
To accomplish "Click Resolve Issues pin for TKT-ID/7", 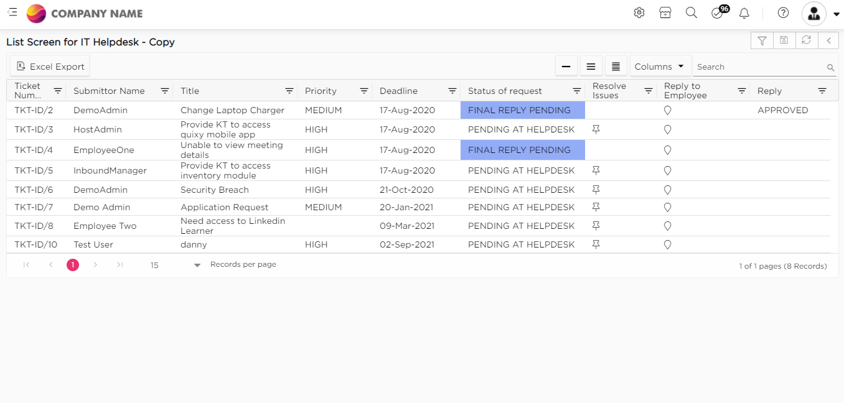I will pyautogui.click(x=596, y=207).
